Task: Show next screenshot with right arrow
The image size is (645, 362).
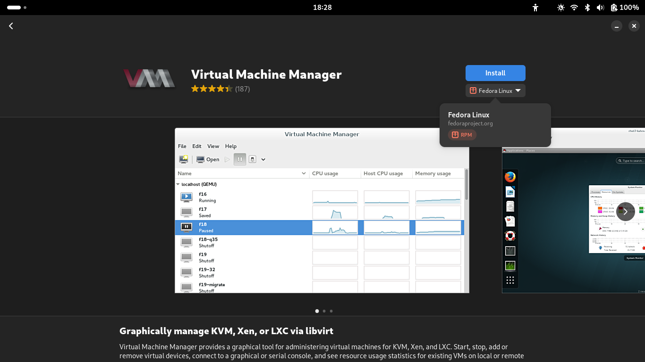Action: [x=626, y=212]
